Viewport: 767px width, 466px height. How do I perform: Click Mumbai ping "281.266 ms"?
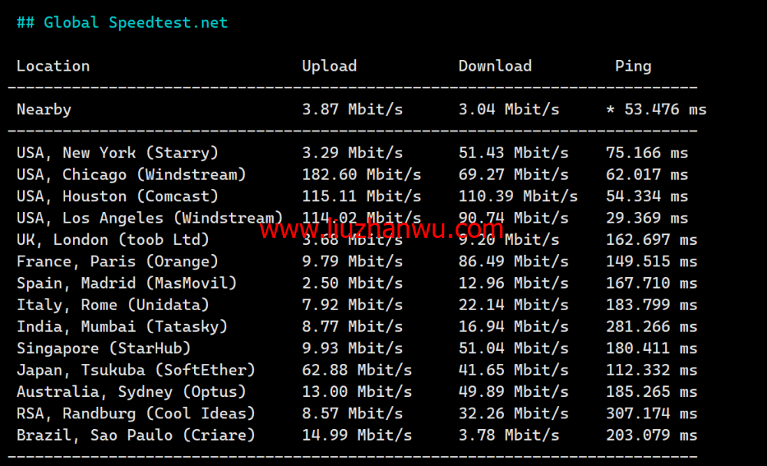651,326
